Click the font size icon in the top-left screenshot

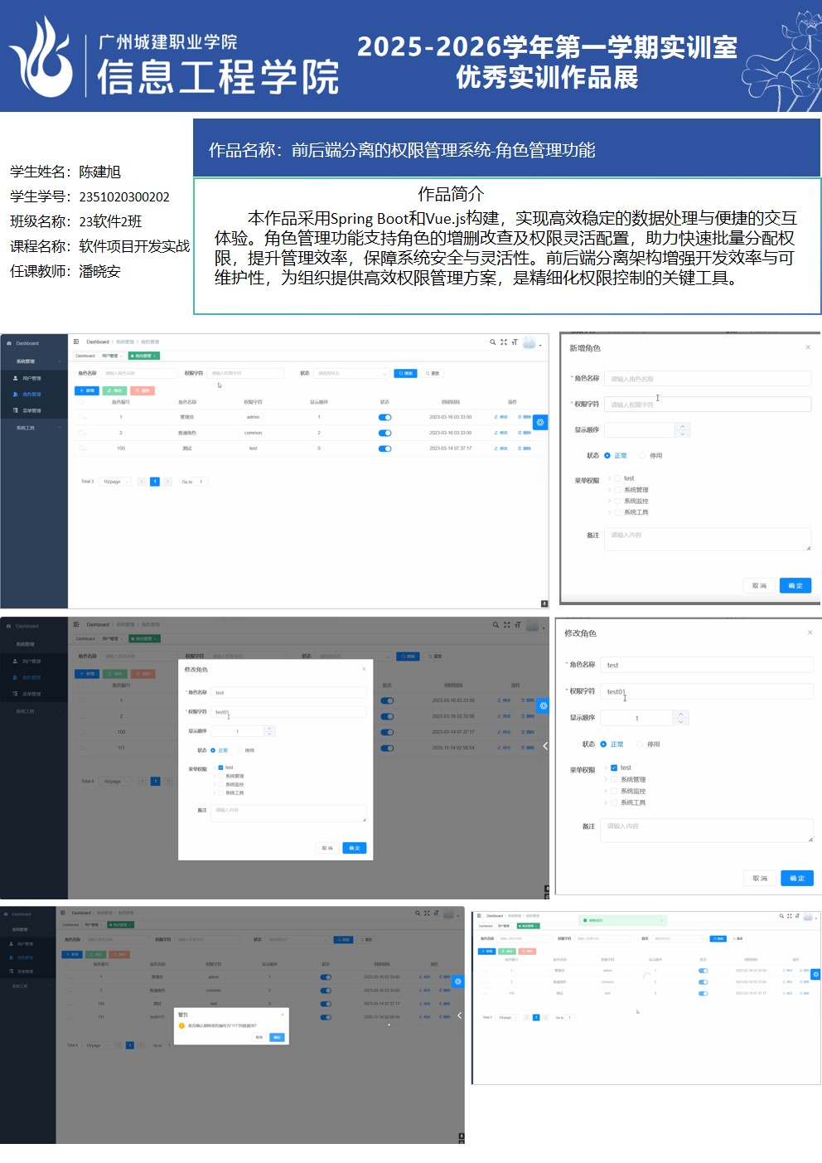pos(514,342)
